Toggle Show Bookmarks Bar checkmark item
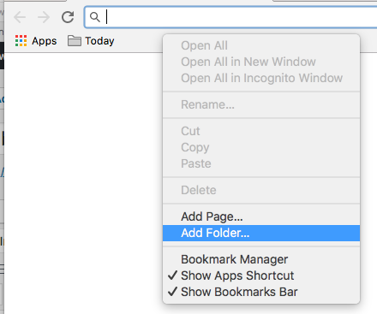This screenshot has height=314, width=377. point(261,292)
